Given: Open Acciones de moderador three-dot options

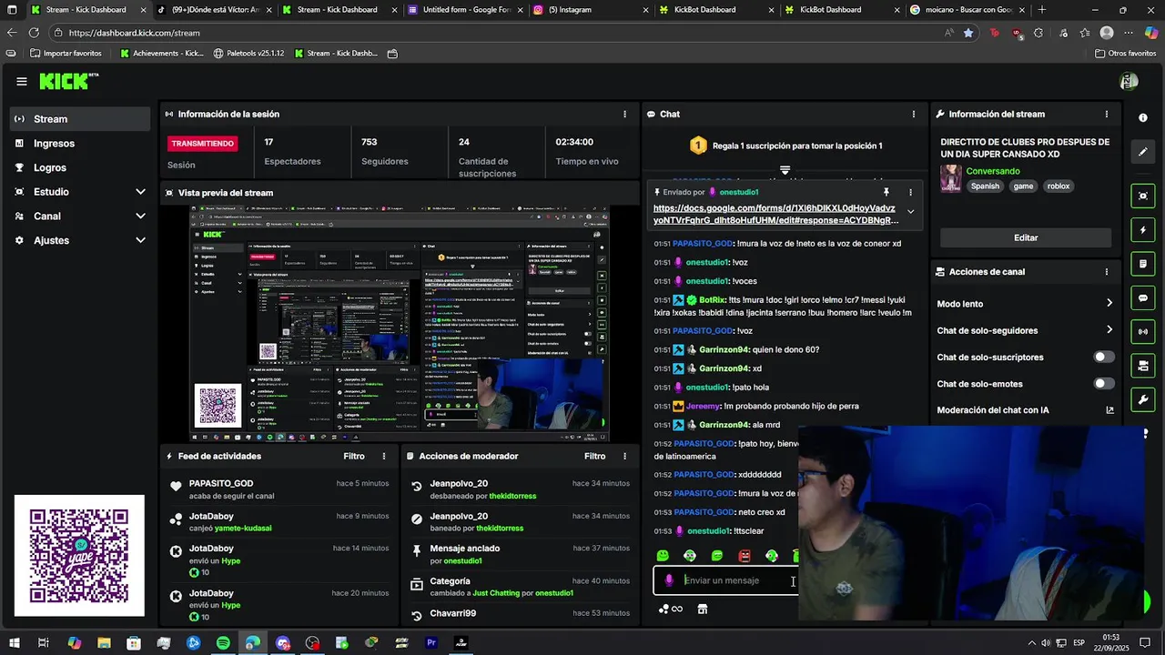Looking at the screenshot, I should [624, 457].
